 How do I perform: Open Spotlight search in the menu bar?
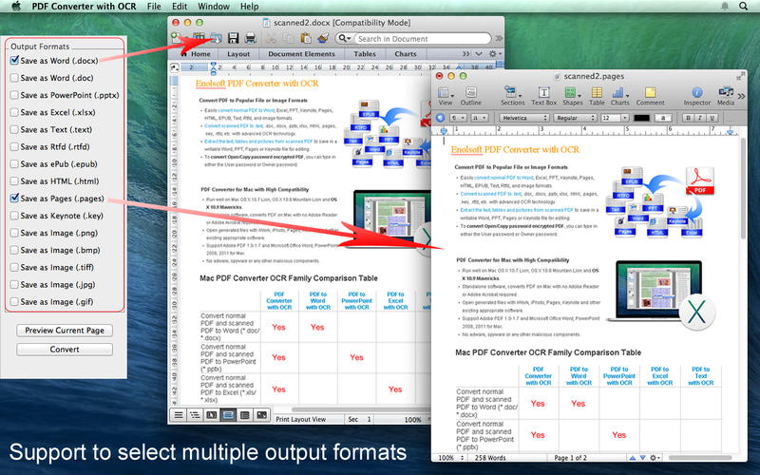743,7
